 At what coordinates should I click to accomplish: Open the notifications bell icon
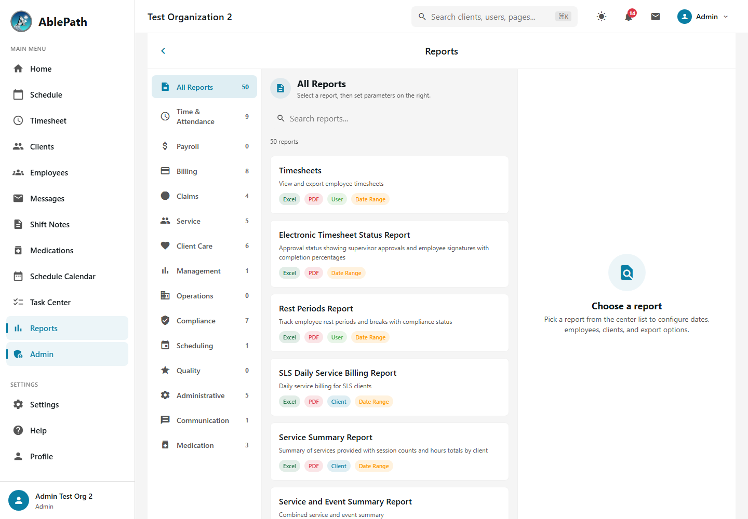tap(629, 17)
